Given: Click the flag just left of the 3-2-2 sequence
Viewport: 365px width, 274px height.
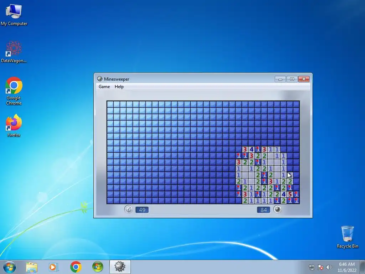Looking at the screenshot, I should pyautogui.click(x=245, y=156).
